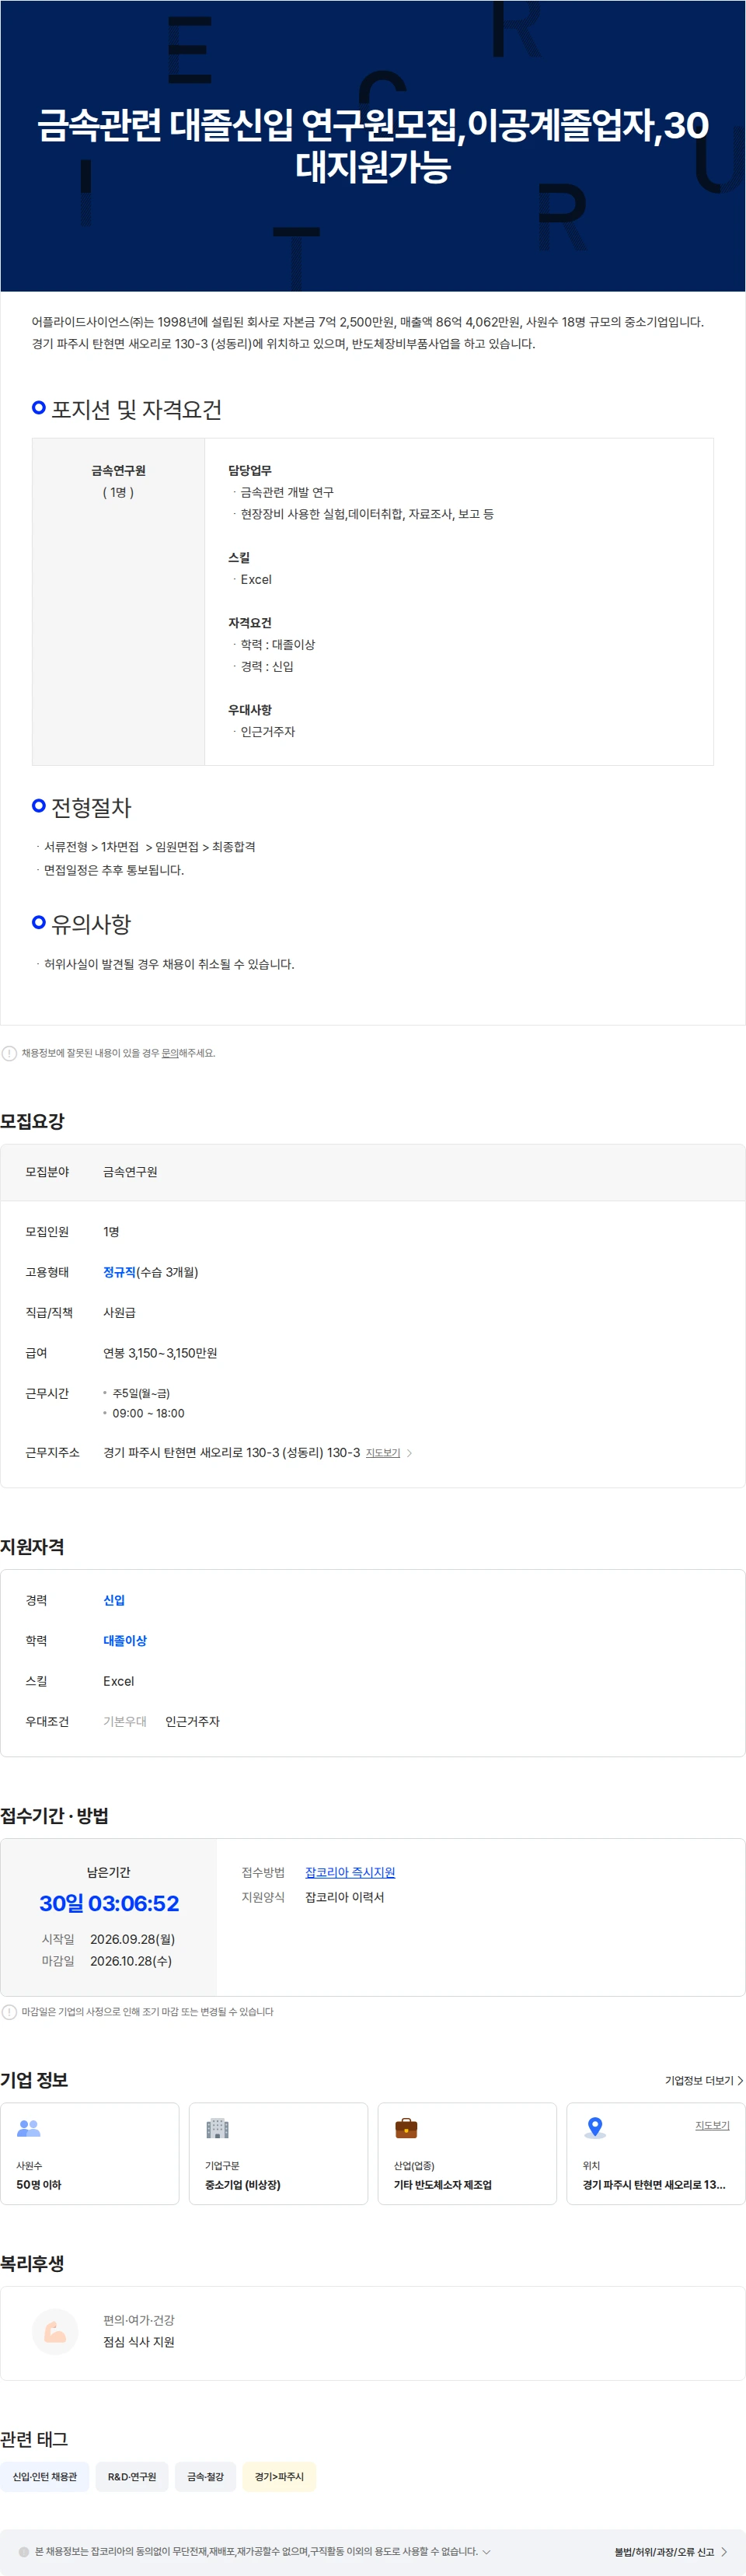Screen dimensions: 746x2576
Task: Select the 금속·철강 tag
Action: pos(206,2476)
